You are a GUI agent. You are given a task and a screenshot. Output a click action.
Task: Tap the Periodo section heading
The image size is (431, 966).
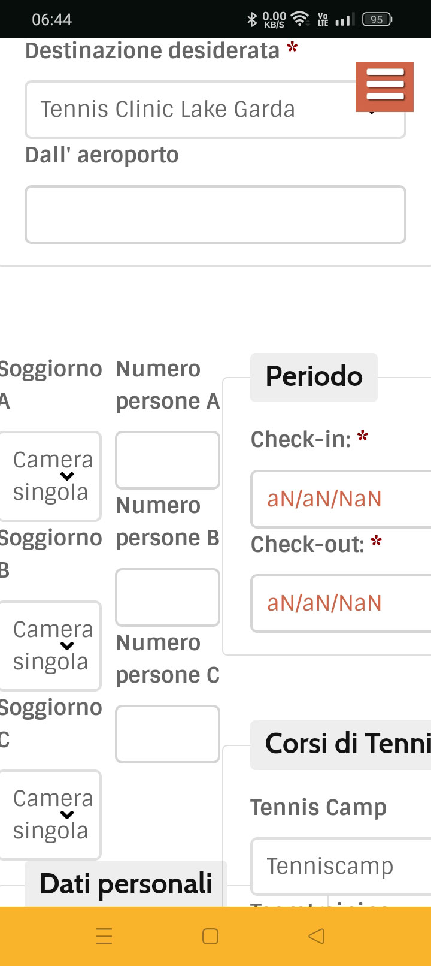point(314,377)
